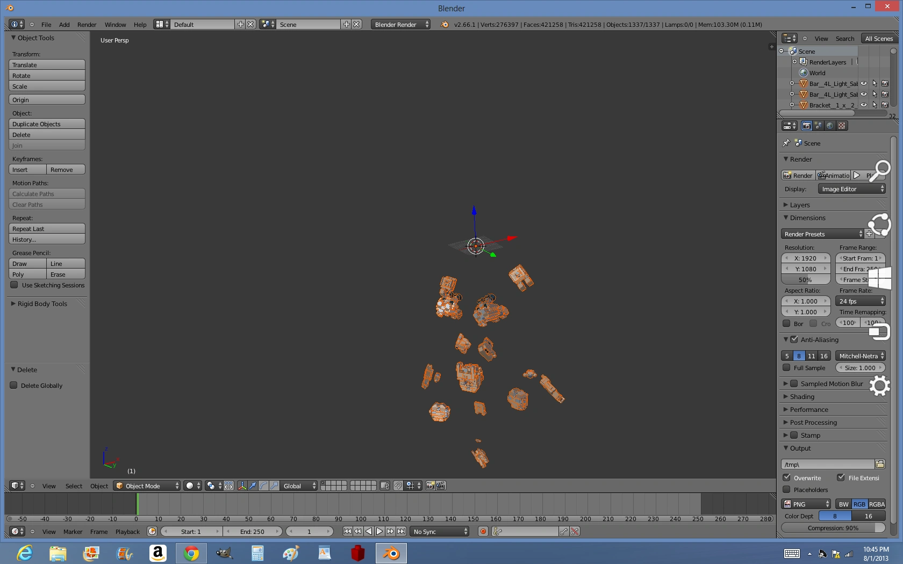The image size is (903, 564).
Task: Toggle automatic keyframe recording (red dot)
Action: pyautogui.click(x=483, y=531)
